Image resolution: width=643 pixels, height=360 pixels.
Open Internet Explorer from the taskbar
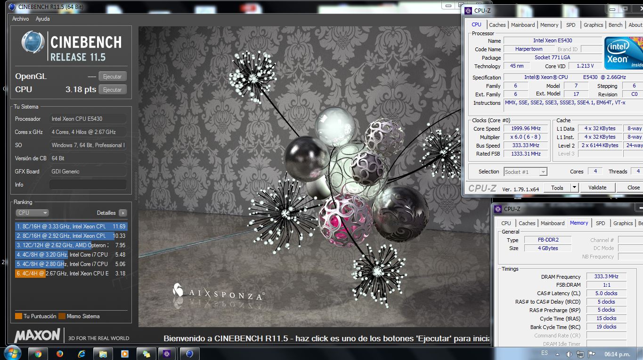tap(81, 354)
